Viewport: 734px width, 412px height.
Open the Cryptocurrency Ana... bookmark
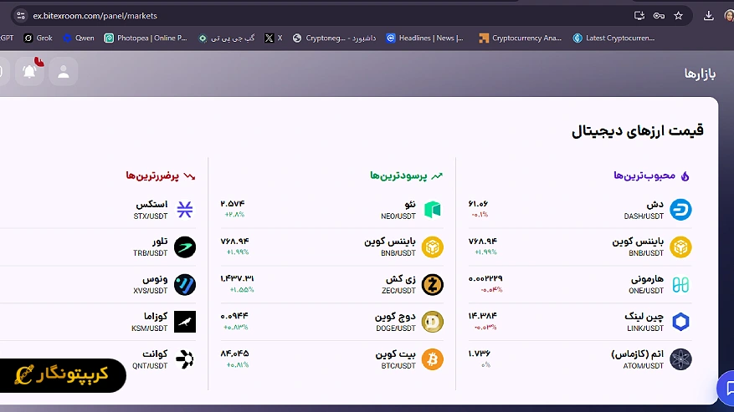[520, 38]
